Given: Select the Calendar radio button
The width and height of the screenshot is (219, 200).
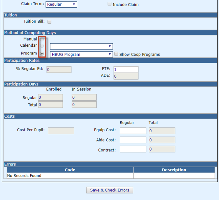Looking at the screenshot, I should (42, 46).
